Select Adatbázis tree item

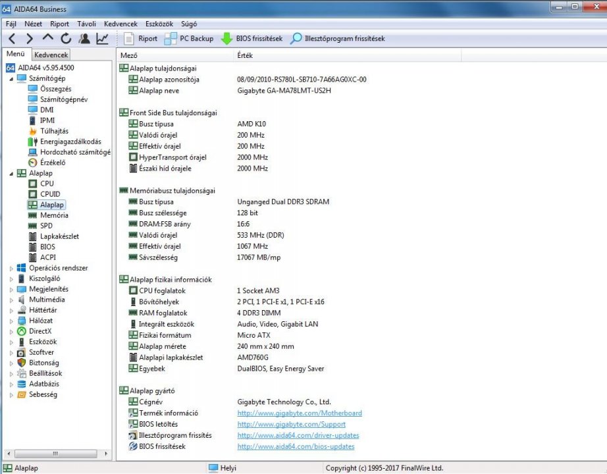pyautogui.click(x=38, y=384)
